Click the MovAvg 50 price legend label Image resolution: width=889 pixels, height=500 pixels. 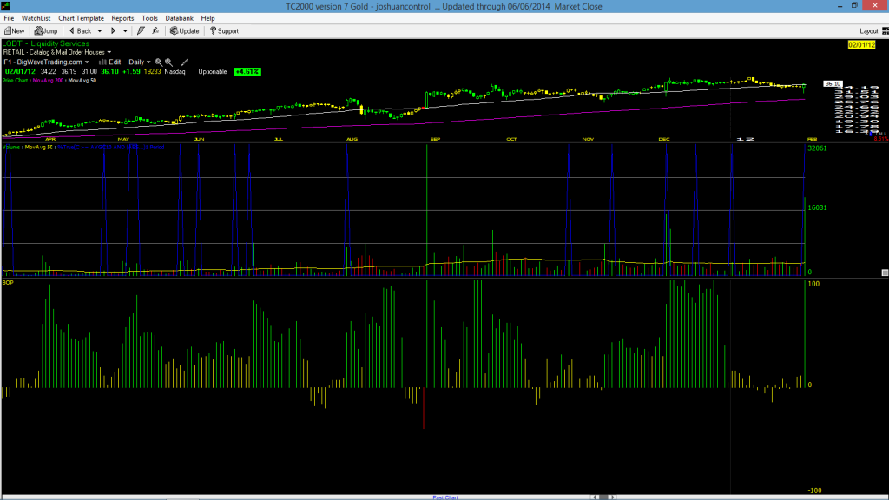(82, 81)
